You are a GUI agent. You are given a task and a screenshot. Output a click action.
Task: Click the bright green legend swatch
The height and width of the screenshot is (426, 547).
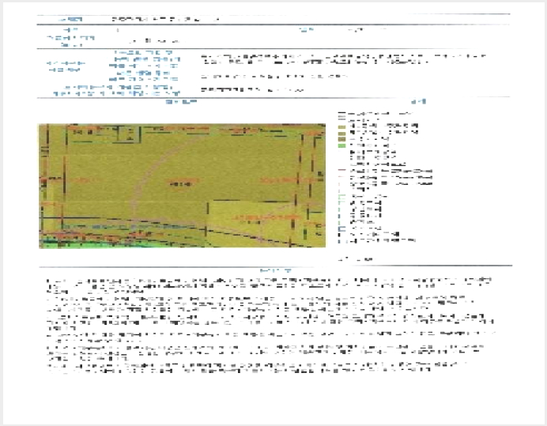[x=341, y=146]
